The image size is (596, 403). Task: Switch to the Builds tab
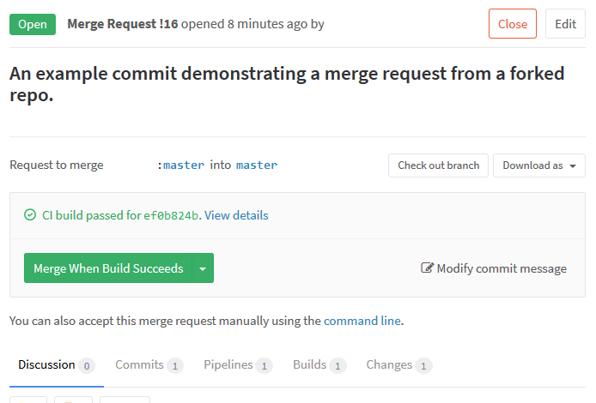[x=319, y=365]
